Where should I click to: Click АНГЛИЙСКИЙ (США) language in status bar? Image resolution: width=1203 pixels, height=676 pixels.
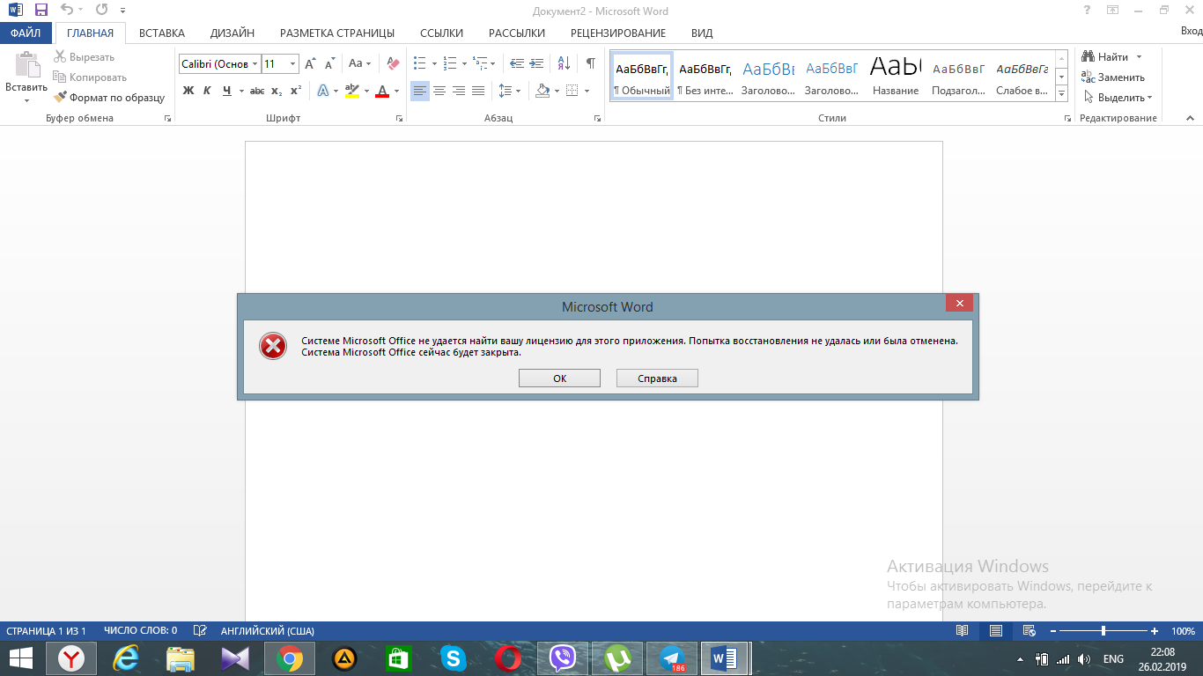[x=268, y=631]
